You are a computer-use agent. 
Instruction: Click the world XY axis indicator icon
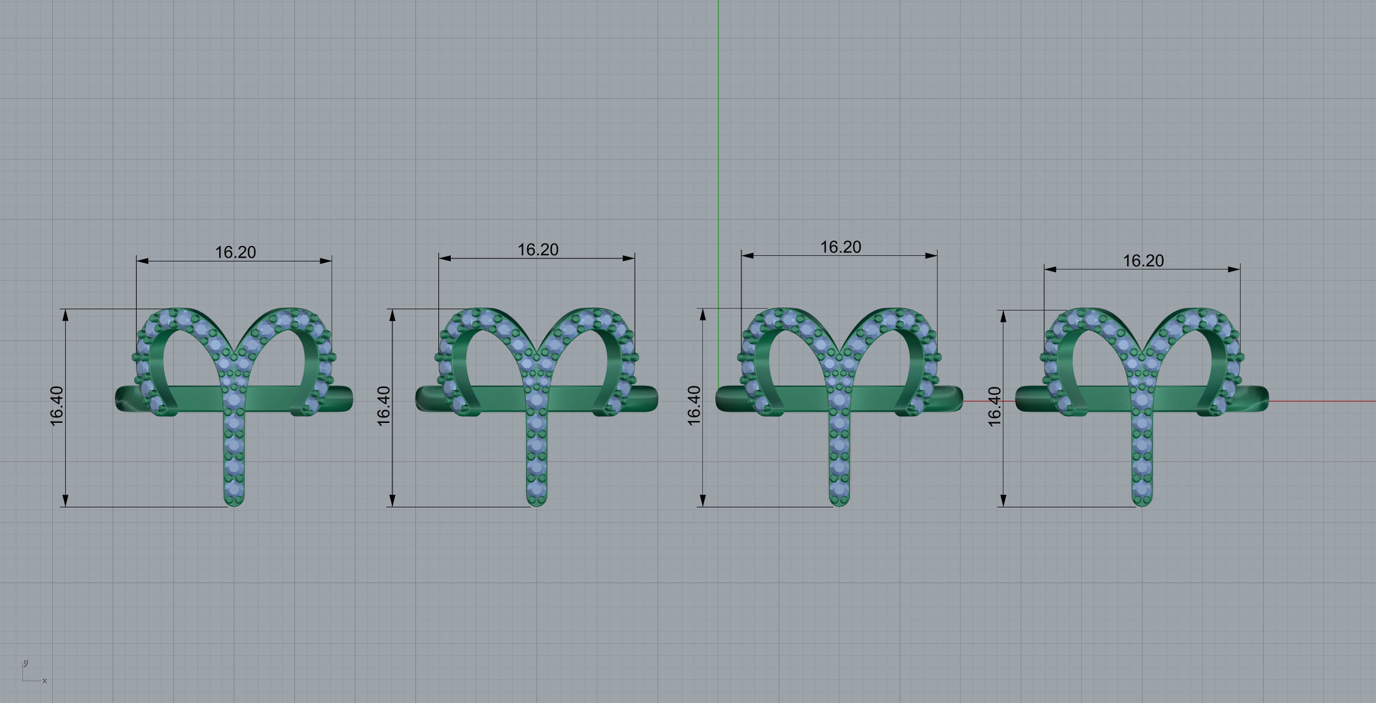click(34, 671)
